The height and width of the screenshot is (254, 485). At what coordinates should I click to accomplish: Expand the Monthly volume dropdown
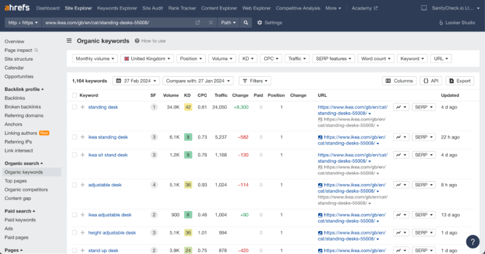tap(95, 59)
